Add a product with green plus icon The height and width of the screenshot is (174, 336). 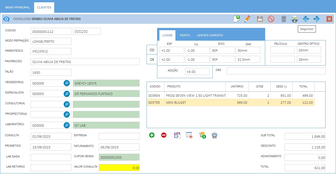click(x=152, y=135)
